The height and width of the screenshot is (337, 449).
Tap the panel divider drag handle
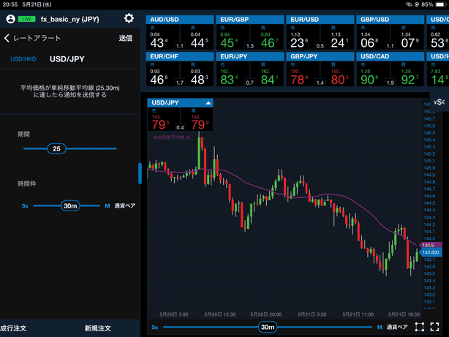click(x=140, y=173)
